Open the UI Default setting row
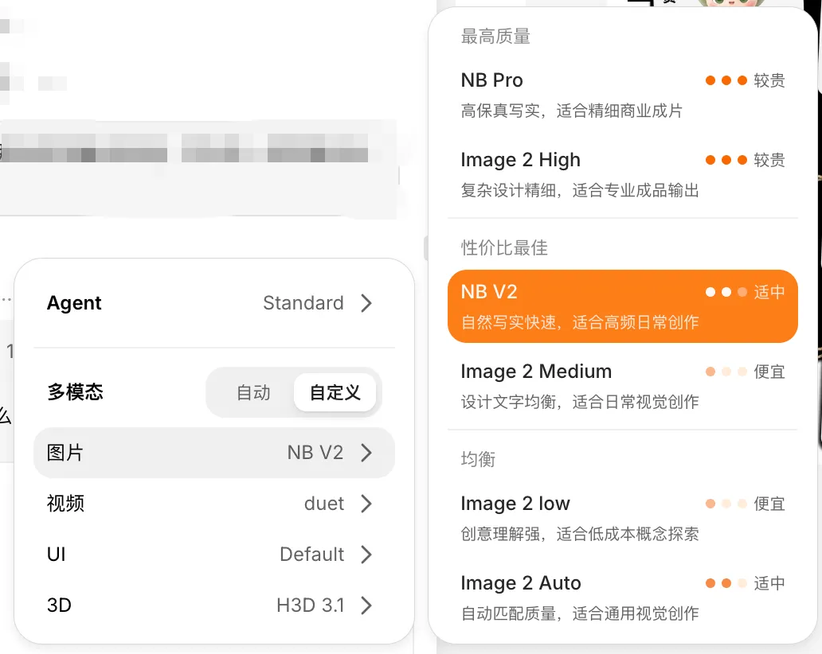822x654 pixels. [214, 554]
